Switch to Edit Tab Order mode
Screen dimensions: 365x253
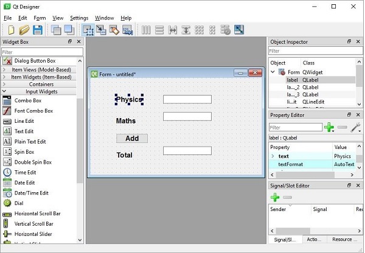click(x=127, y=30)
